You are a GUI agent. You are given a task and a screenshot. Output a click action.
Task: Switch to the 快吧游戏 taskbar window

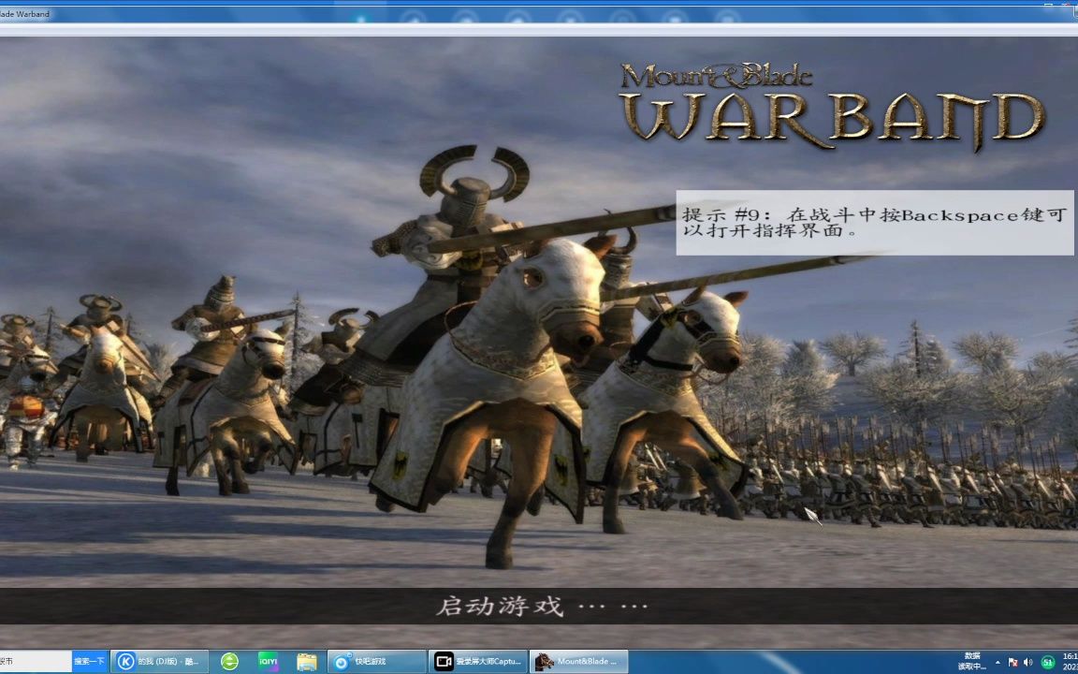pyautogui.click(x=377, y=662)
